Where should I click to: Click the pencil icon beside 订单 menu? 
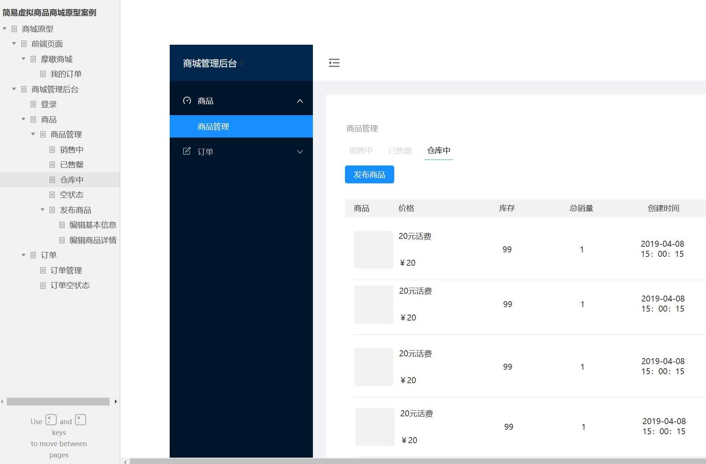click(x=187, y=151)
